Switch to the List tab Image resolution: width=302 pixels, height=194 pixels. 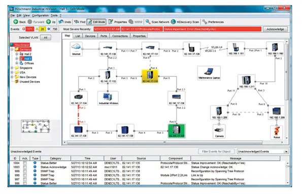coord(78,36)
